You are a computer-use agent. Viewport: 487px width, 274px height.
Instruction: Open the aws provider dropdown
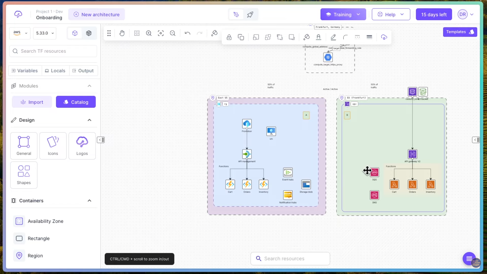click(20, 33)
